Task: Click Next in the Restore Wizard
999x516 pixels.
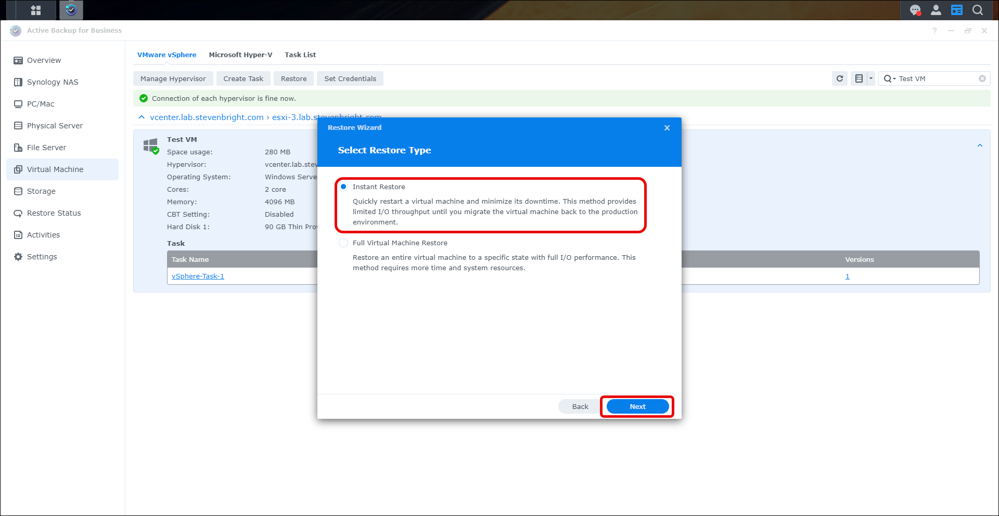Action: 637,406
